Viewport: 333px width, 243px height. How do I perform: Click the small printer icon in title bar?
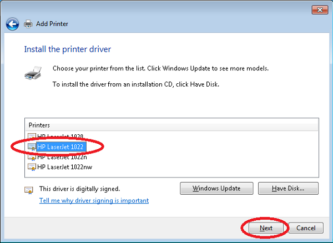coord(28,24)
